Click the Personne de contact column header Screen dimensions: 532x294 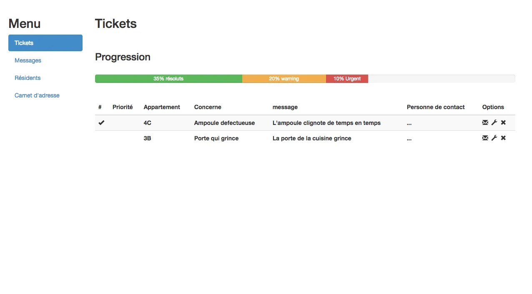tap(436, 107)
